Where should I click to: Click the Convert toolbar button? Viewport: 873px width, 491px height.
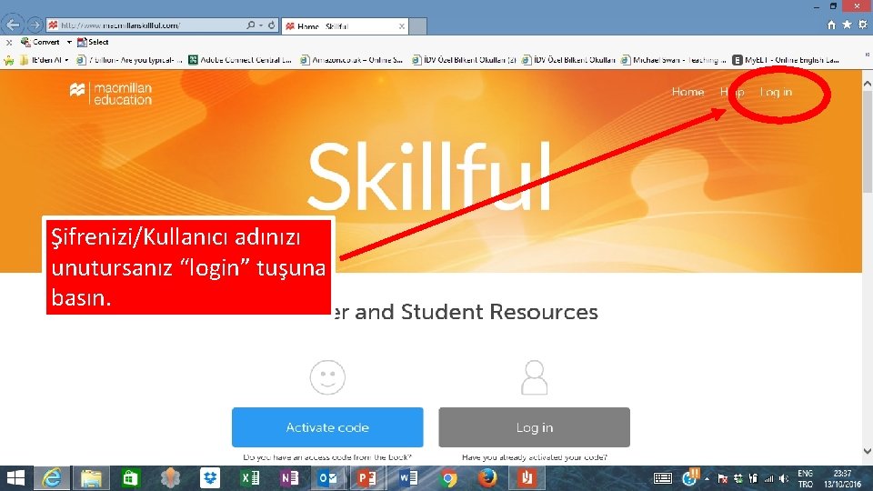tap(40, 43)
